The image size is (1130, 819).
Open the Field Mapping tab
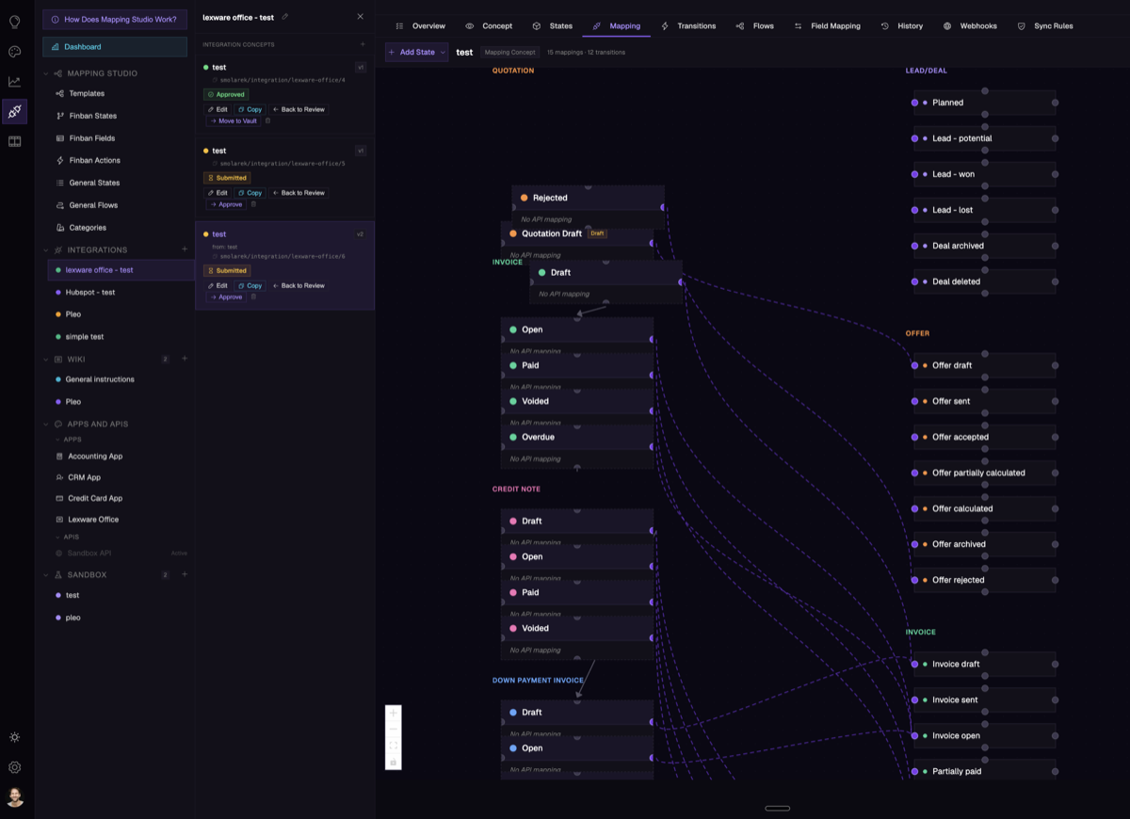[x=827, y=26]
